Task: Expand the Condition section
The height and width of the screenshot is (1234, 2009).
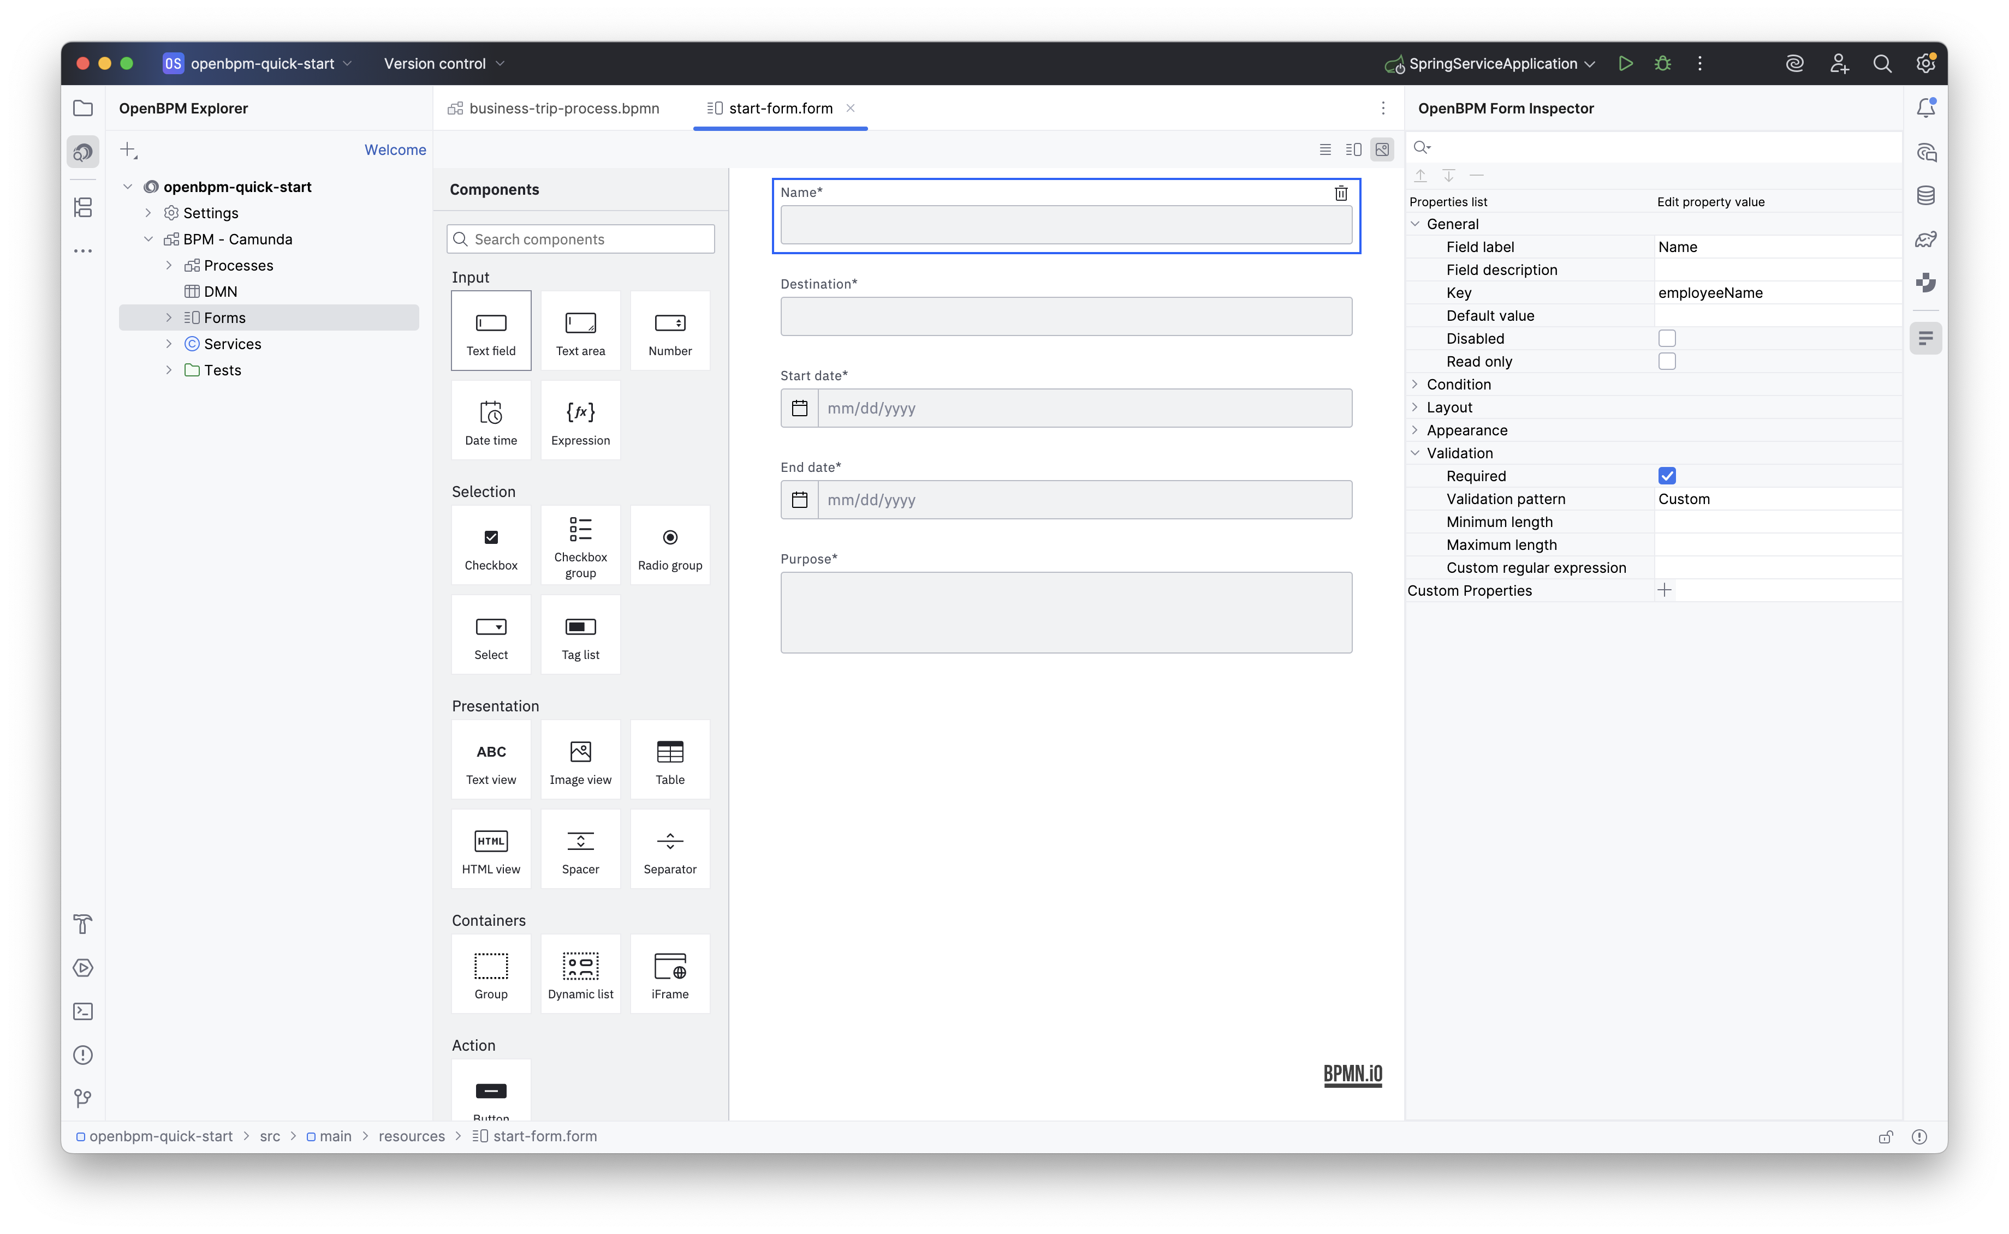Action: [x=1415, y=385]
